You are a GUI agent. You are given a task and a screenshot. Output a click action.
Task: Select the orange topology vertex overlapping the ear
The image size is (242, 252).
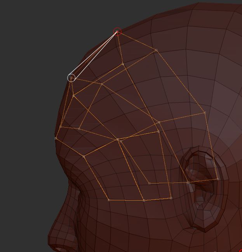click(x=218, y=179)
